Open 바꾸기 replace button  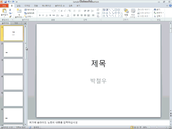click(x=159, y=13)
